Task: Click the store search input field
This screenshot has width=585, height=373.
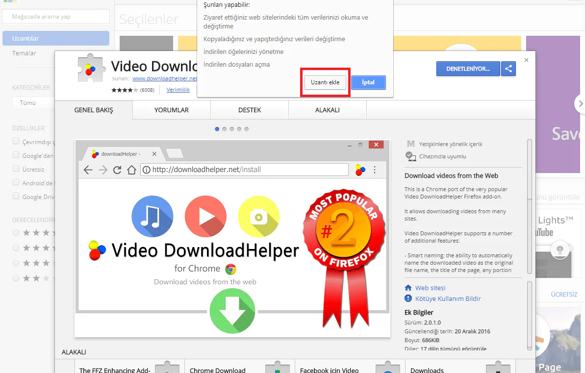Action: (55, 17)
